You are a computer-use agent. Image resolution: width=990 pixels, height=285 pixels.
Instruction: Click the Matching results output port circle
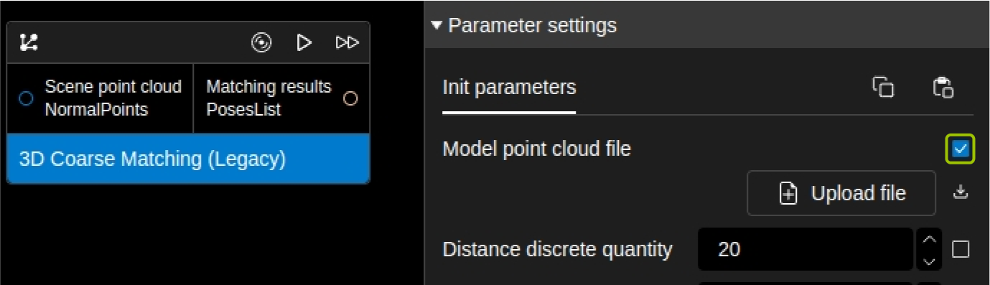[x=350, y=98]
